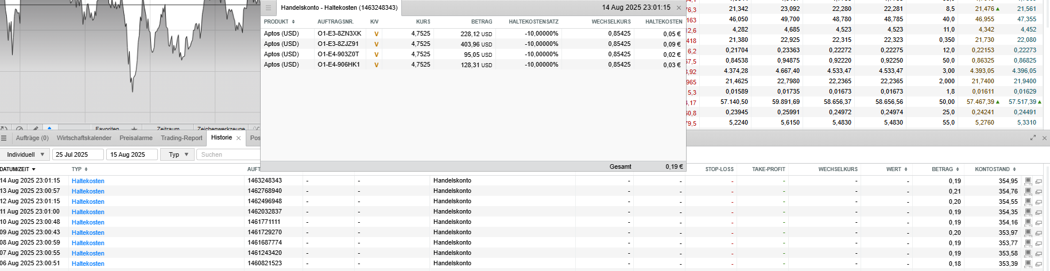Open popup-window icon for 13 Aug 23:00:57 row

click(1039, 191)
